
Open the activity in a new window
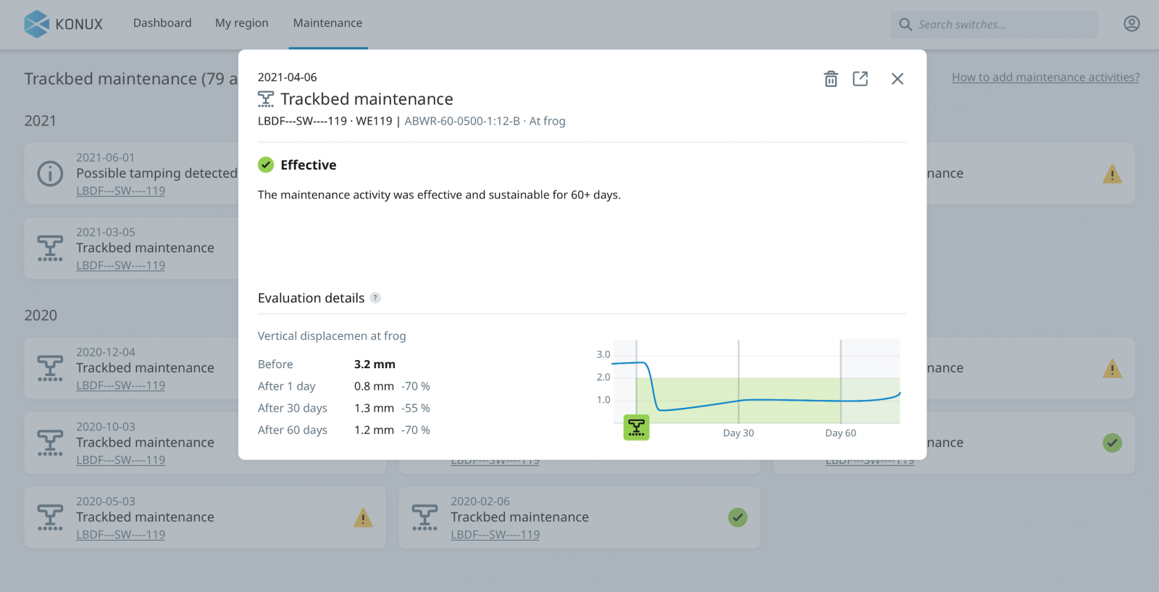(x=860, y=79)
